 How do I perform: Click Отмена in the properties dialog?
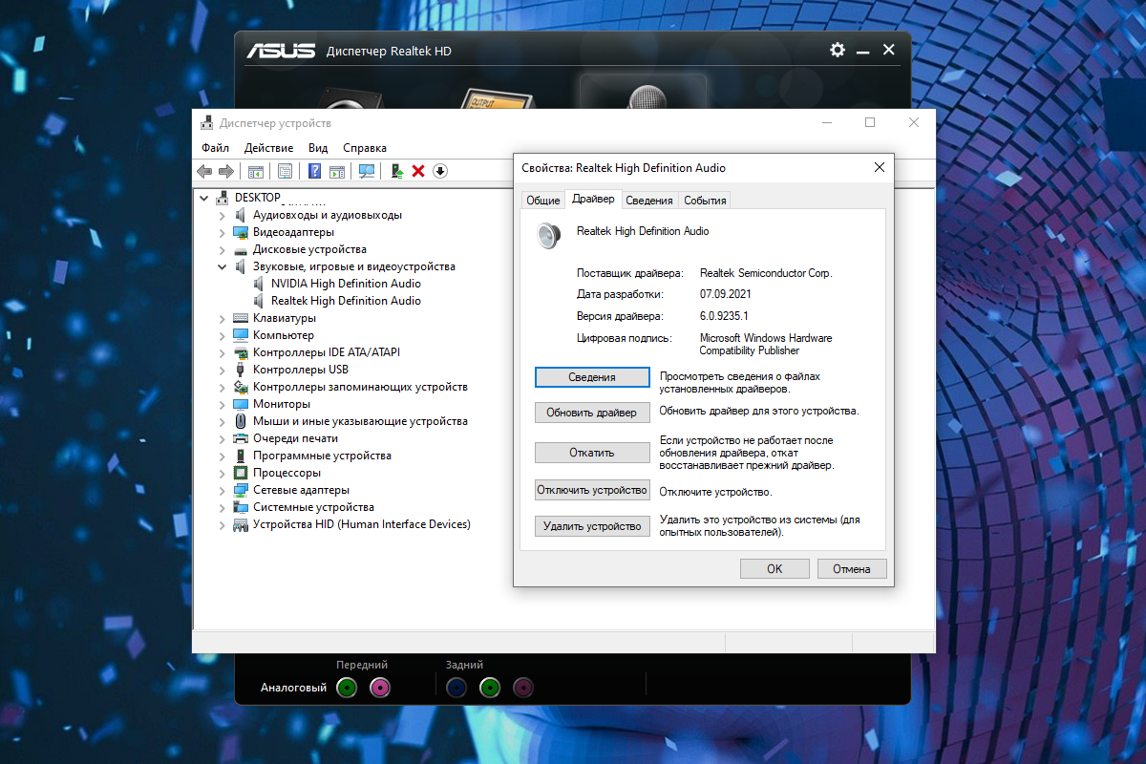tap(852, 568)
